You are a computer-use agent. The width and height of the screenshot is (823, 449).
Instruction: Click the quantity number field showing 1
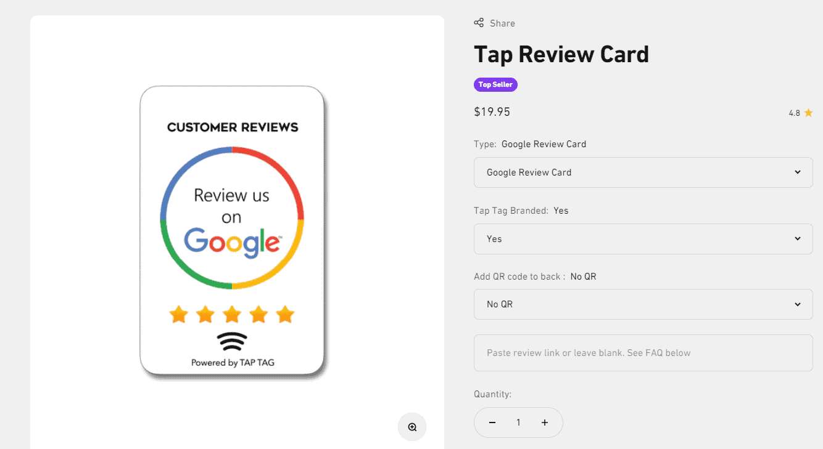[x=518, y=423]
